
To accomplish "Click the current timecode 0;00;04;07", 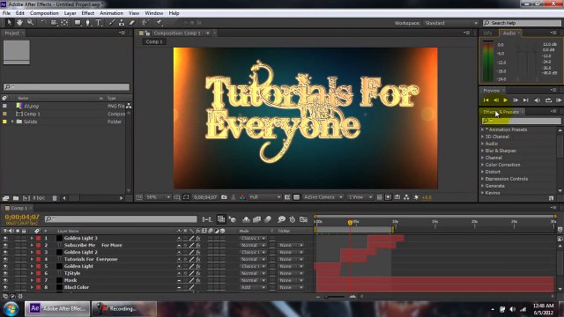I will pos(21,217).
